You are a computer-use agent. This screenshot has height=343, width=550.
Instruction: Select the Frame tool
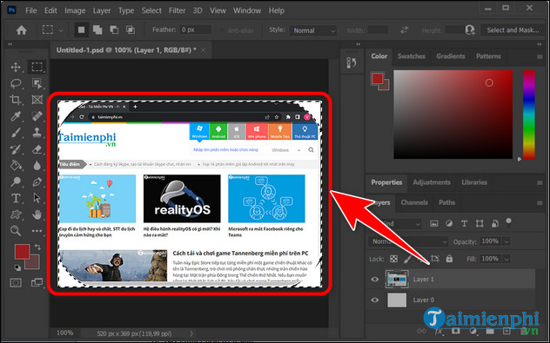pos(37,100)
